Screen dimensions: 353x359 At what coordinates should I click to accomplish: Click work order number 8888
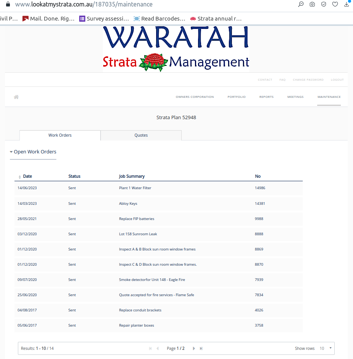click(x=259, y=234)
